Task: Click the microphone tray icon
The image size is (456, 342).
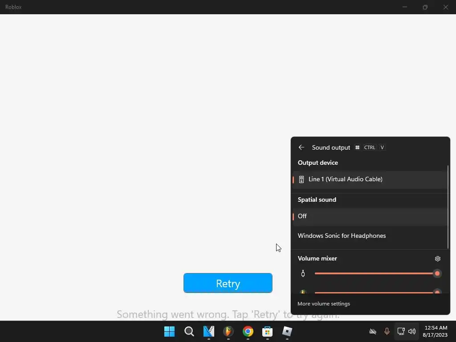Action: click(x=387, y=331)
